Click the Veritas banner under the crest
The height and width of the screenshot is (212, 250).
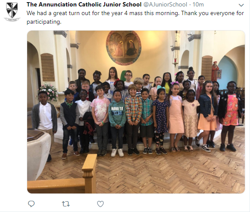coord(12,19)
